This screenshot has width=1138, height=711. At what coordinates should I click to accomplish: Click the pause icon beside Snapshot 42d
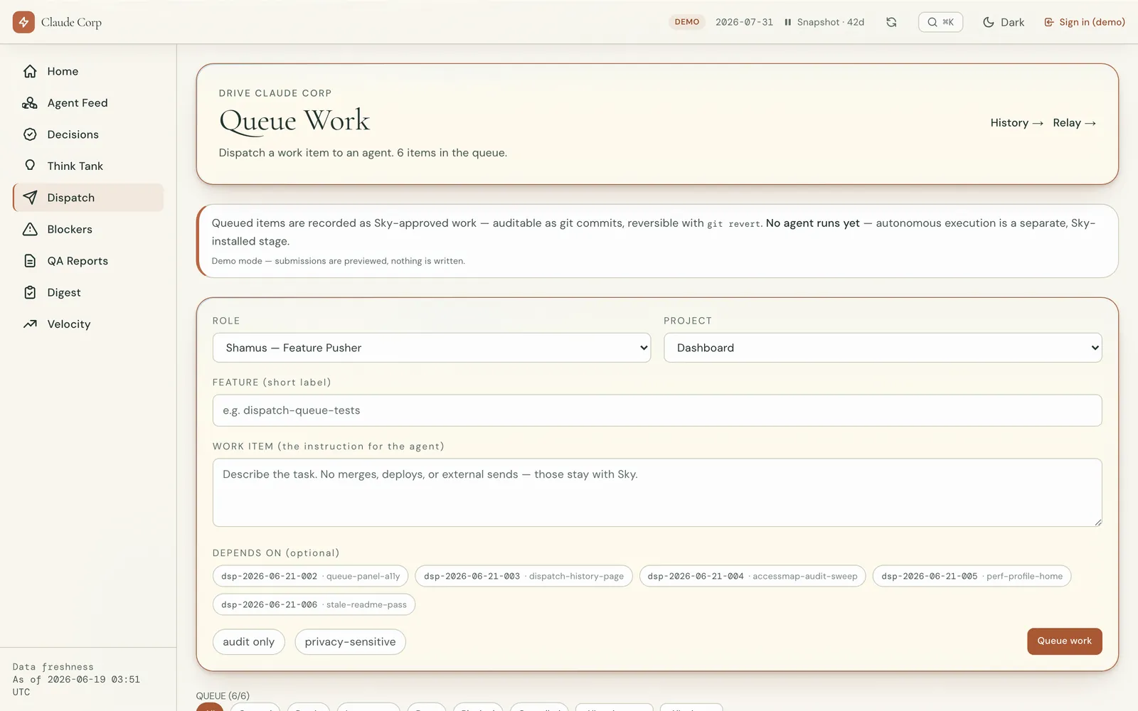pyautogui.click(x=788, y=22)
